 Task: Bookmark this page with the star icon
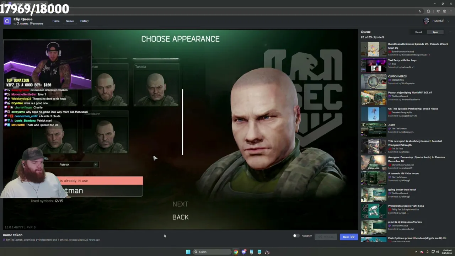coord(419,11)
